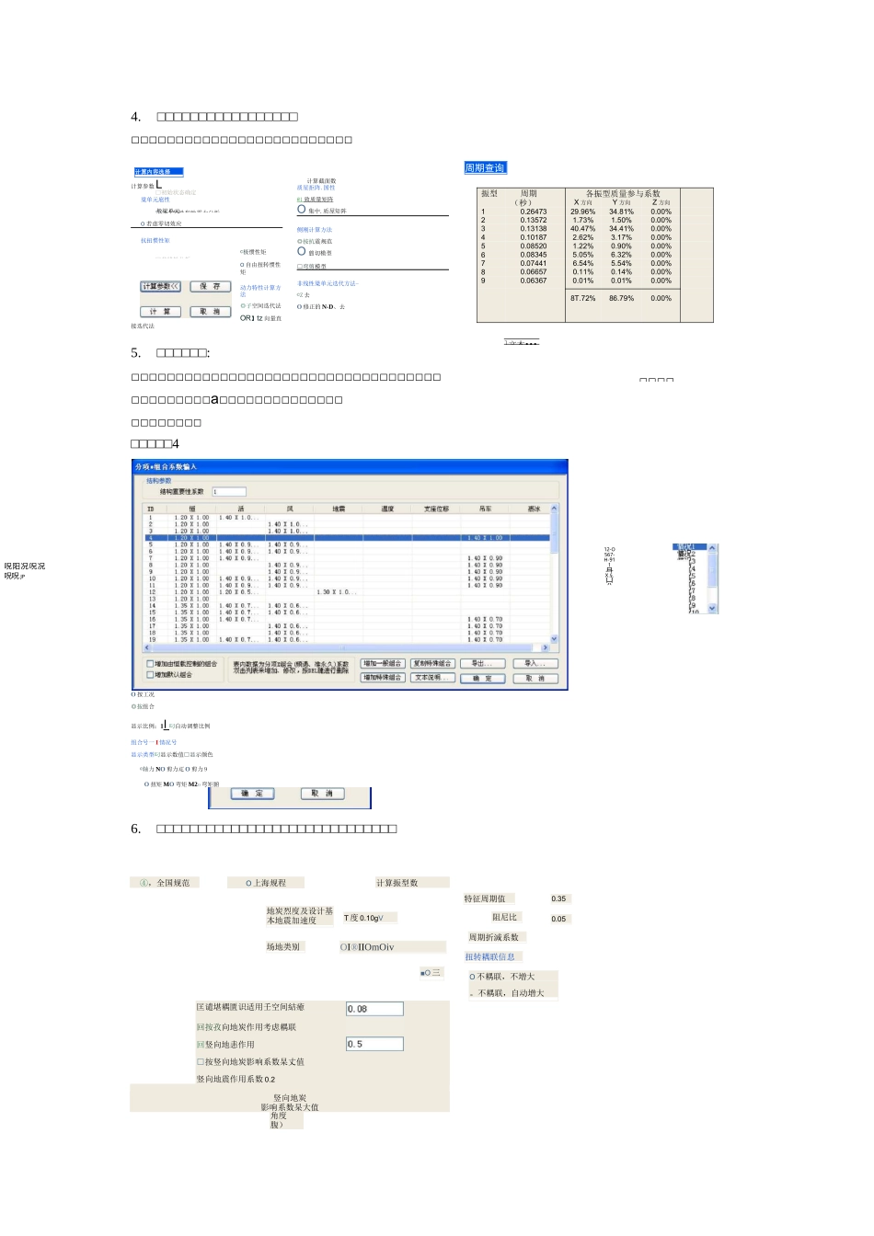Click the small list's dropdown arrow beside 12-0
874x1236 pixels.
click(713, 609)
